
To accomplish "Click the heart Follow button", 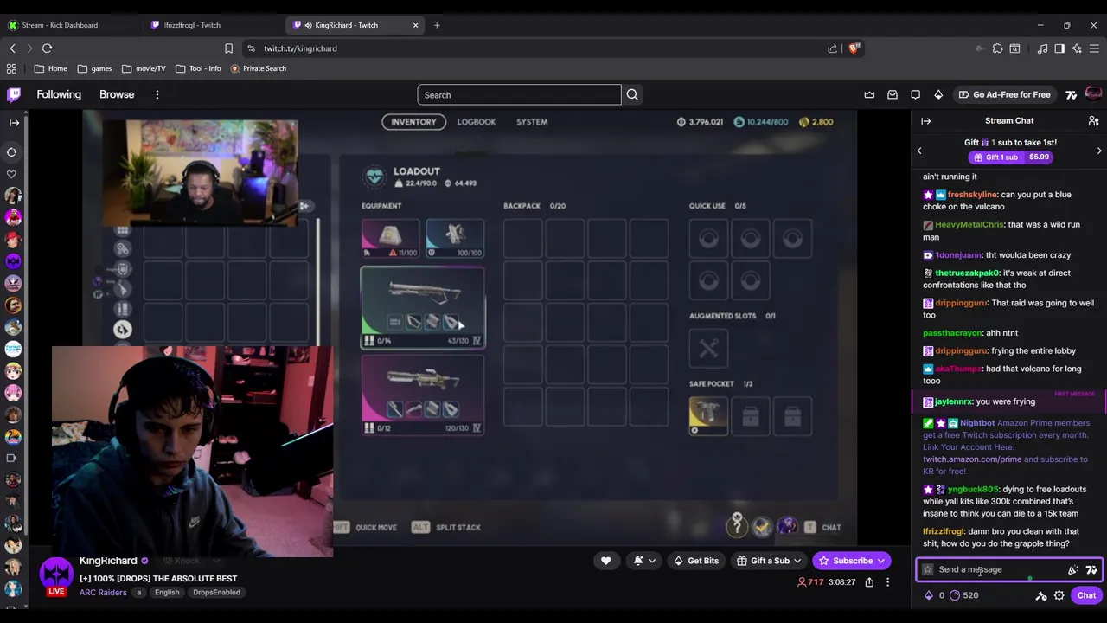I will pyautogui.click(x=605, y=561).
